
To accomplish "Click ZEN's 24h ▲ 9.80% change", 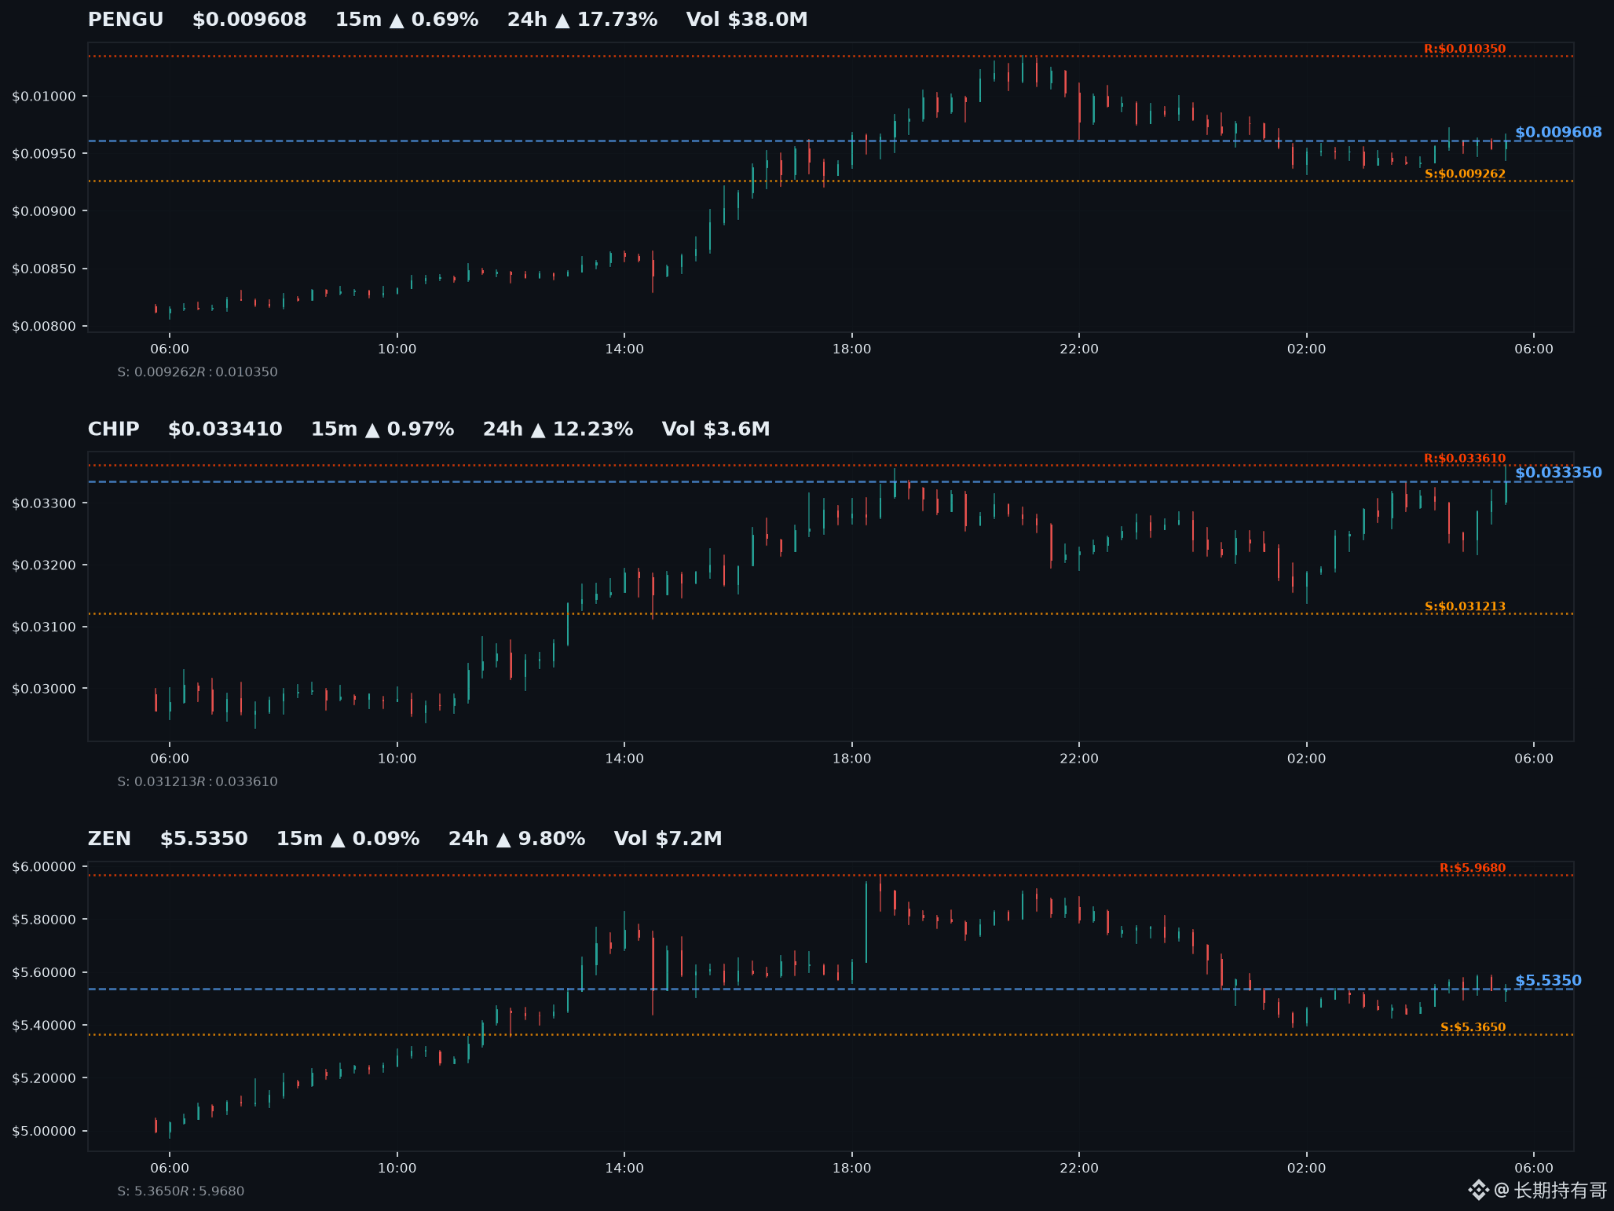I will (517, 839).
